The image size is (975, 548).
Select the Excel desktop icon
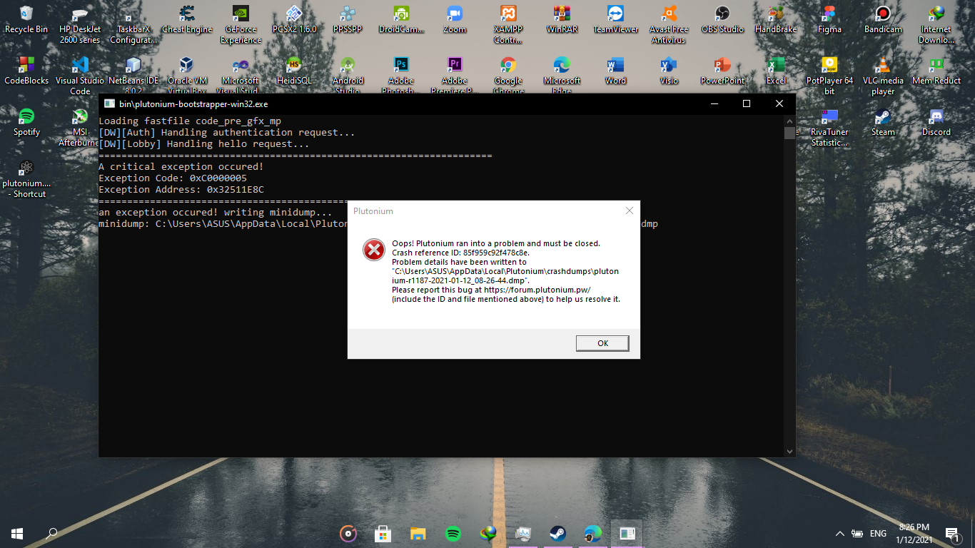tap(776, 71)
